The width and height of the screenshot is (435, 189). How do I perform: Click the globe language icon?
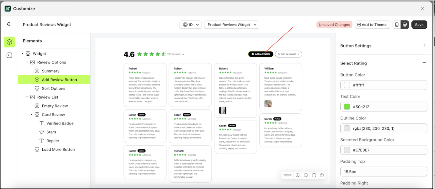pos(185,25)
